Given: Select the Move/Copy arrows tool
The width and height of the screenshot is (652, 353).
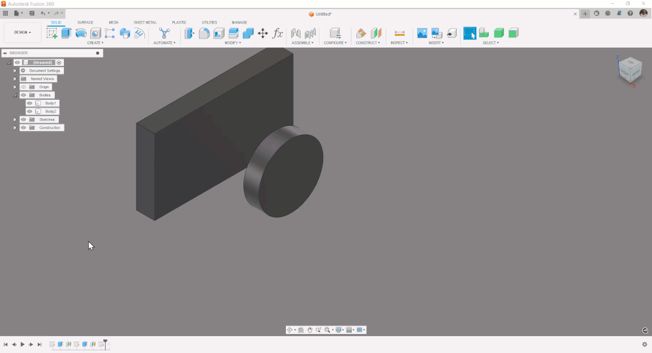Looking at the screenshot, I should pos(263,33).
